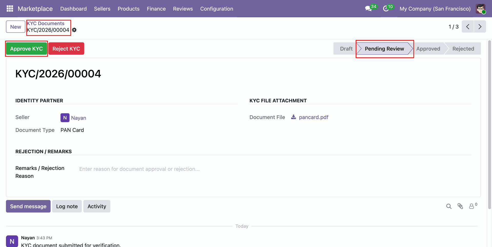
Task: Open the Products menu
Action: (129, 9)
